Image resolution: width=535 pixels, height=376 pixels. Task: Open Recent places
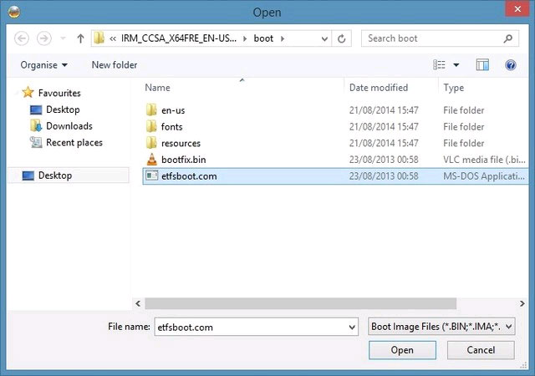tap(74, 142)
